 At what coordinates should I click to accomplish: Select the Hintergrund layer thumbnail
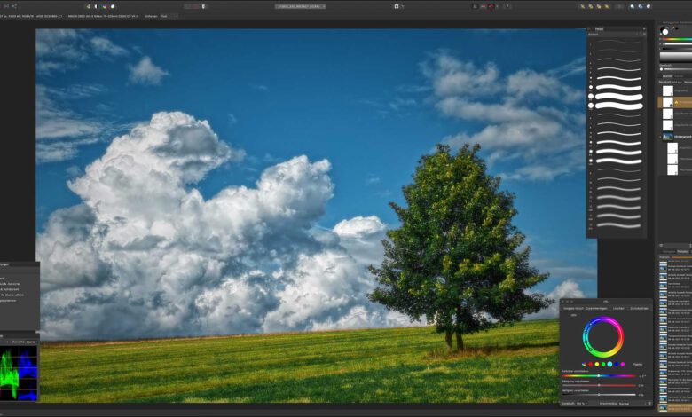click(x=668, y=137)
